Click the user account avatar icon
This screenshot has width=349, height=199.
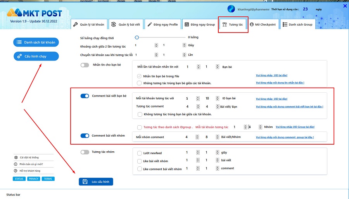click(231, 9)
